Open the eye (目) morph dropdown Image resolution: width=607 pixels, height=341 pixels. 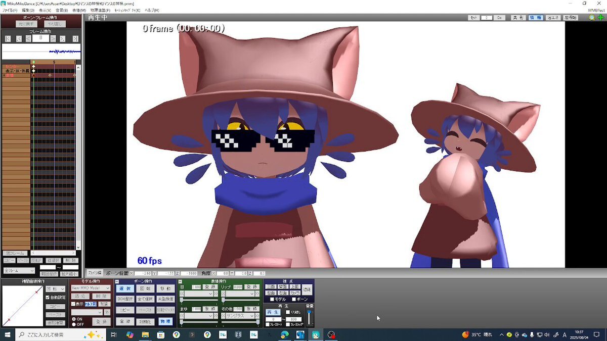coord(199,294)
